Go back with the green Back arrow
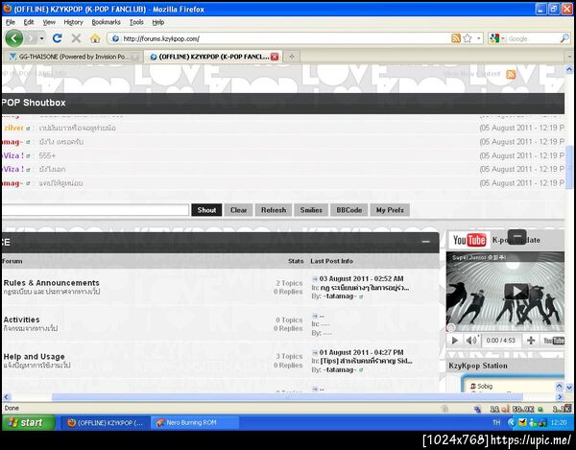This screenshot has width=576, height=450. pos(14,38)
